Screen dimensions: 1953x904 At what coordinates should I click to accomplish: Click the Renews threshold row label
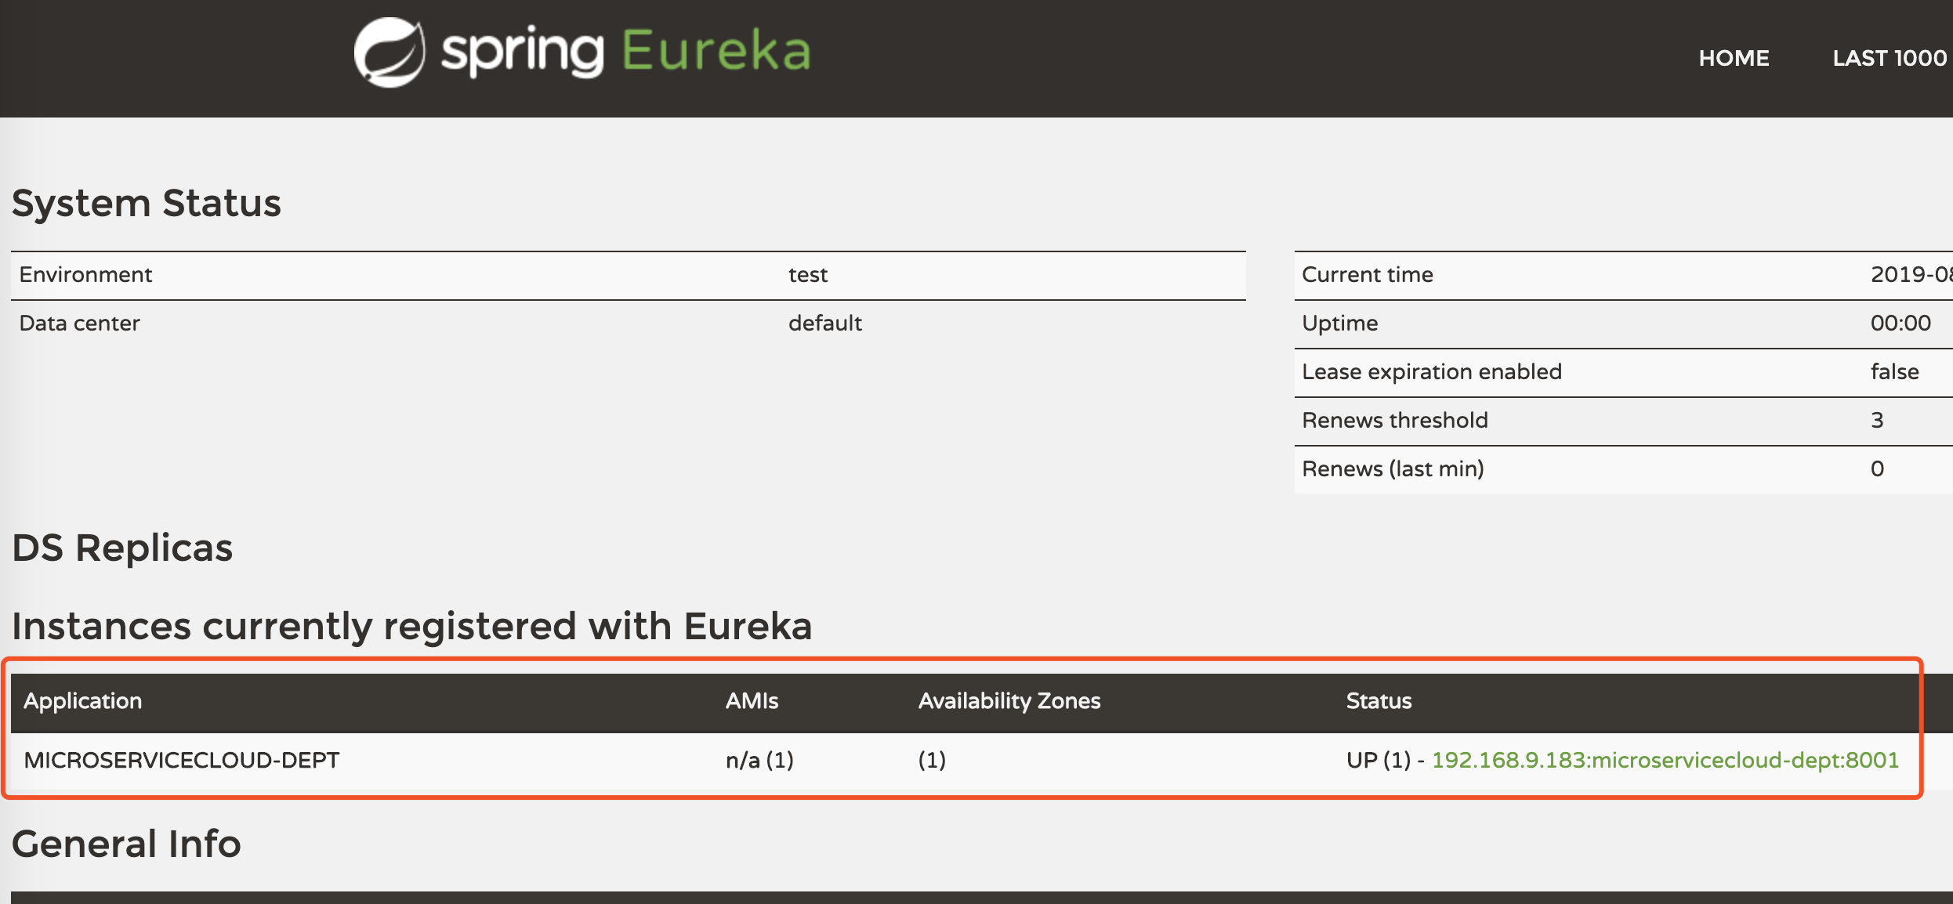click(x=1394, y=421)
